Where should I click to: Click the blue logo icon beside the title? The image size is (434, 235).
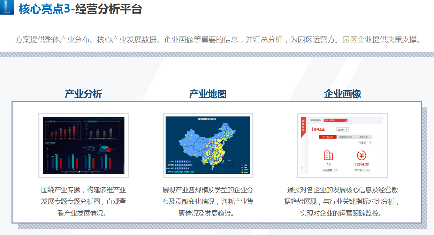(x=7, y=7)
